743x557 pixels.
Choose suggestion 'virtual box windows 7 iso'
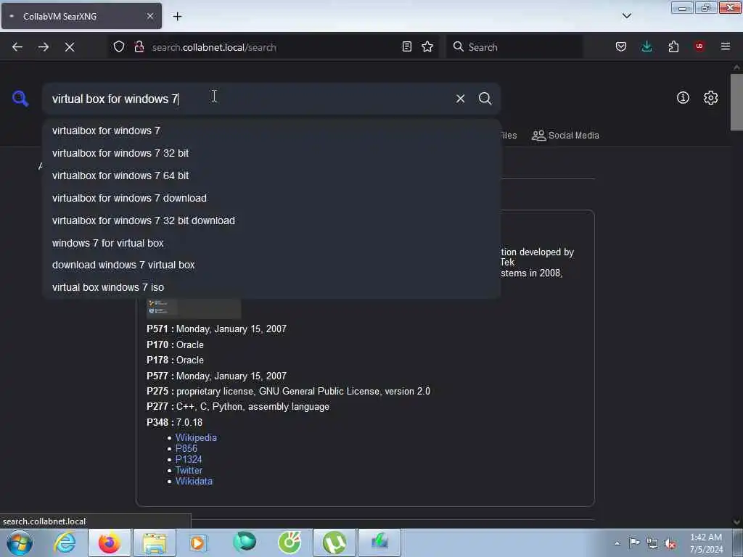pos(271,287)
